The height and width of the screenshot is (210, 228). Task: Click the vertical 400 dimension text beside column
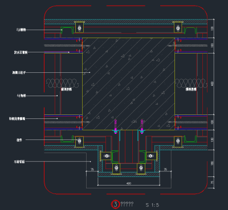[212, 84]
